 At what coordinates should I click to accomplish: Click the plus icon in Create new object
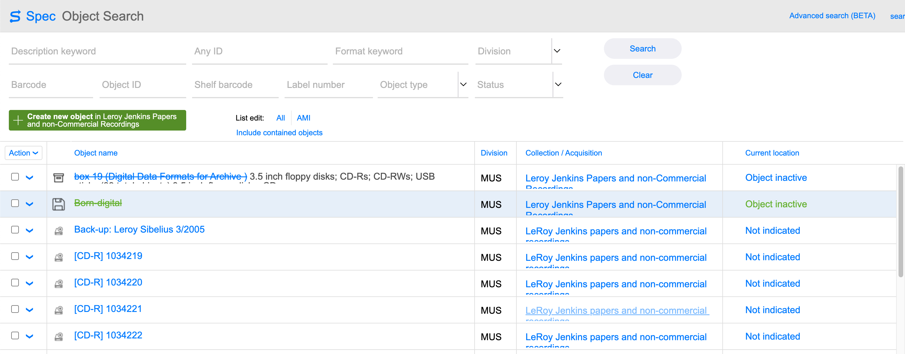[18, 120]
